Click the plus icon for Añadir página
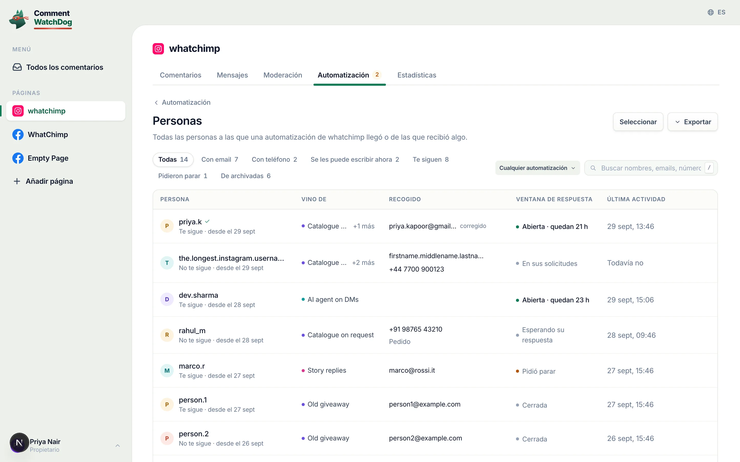 [17, 181]
